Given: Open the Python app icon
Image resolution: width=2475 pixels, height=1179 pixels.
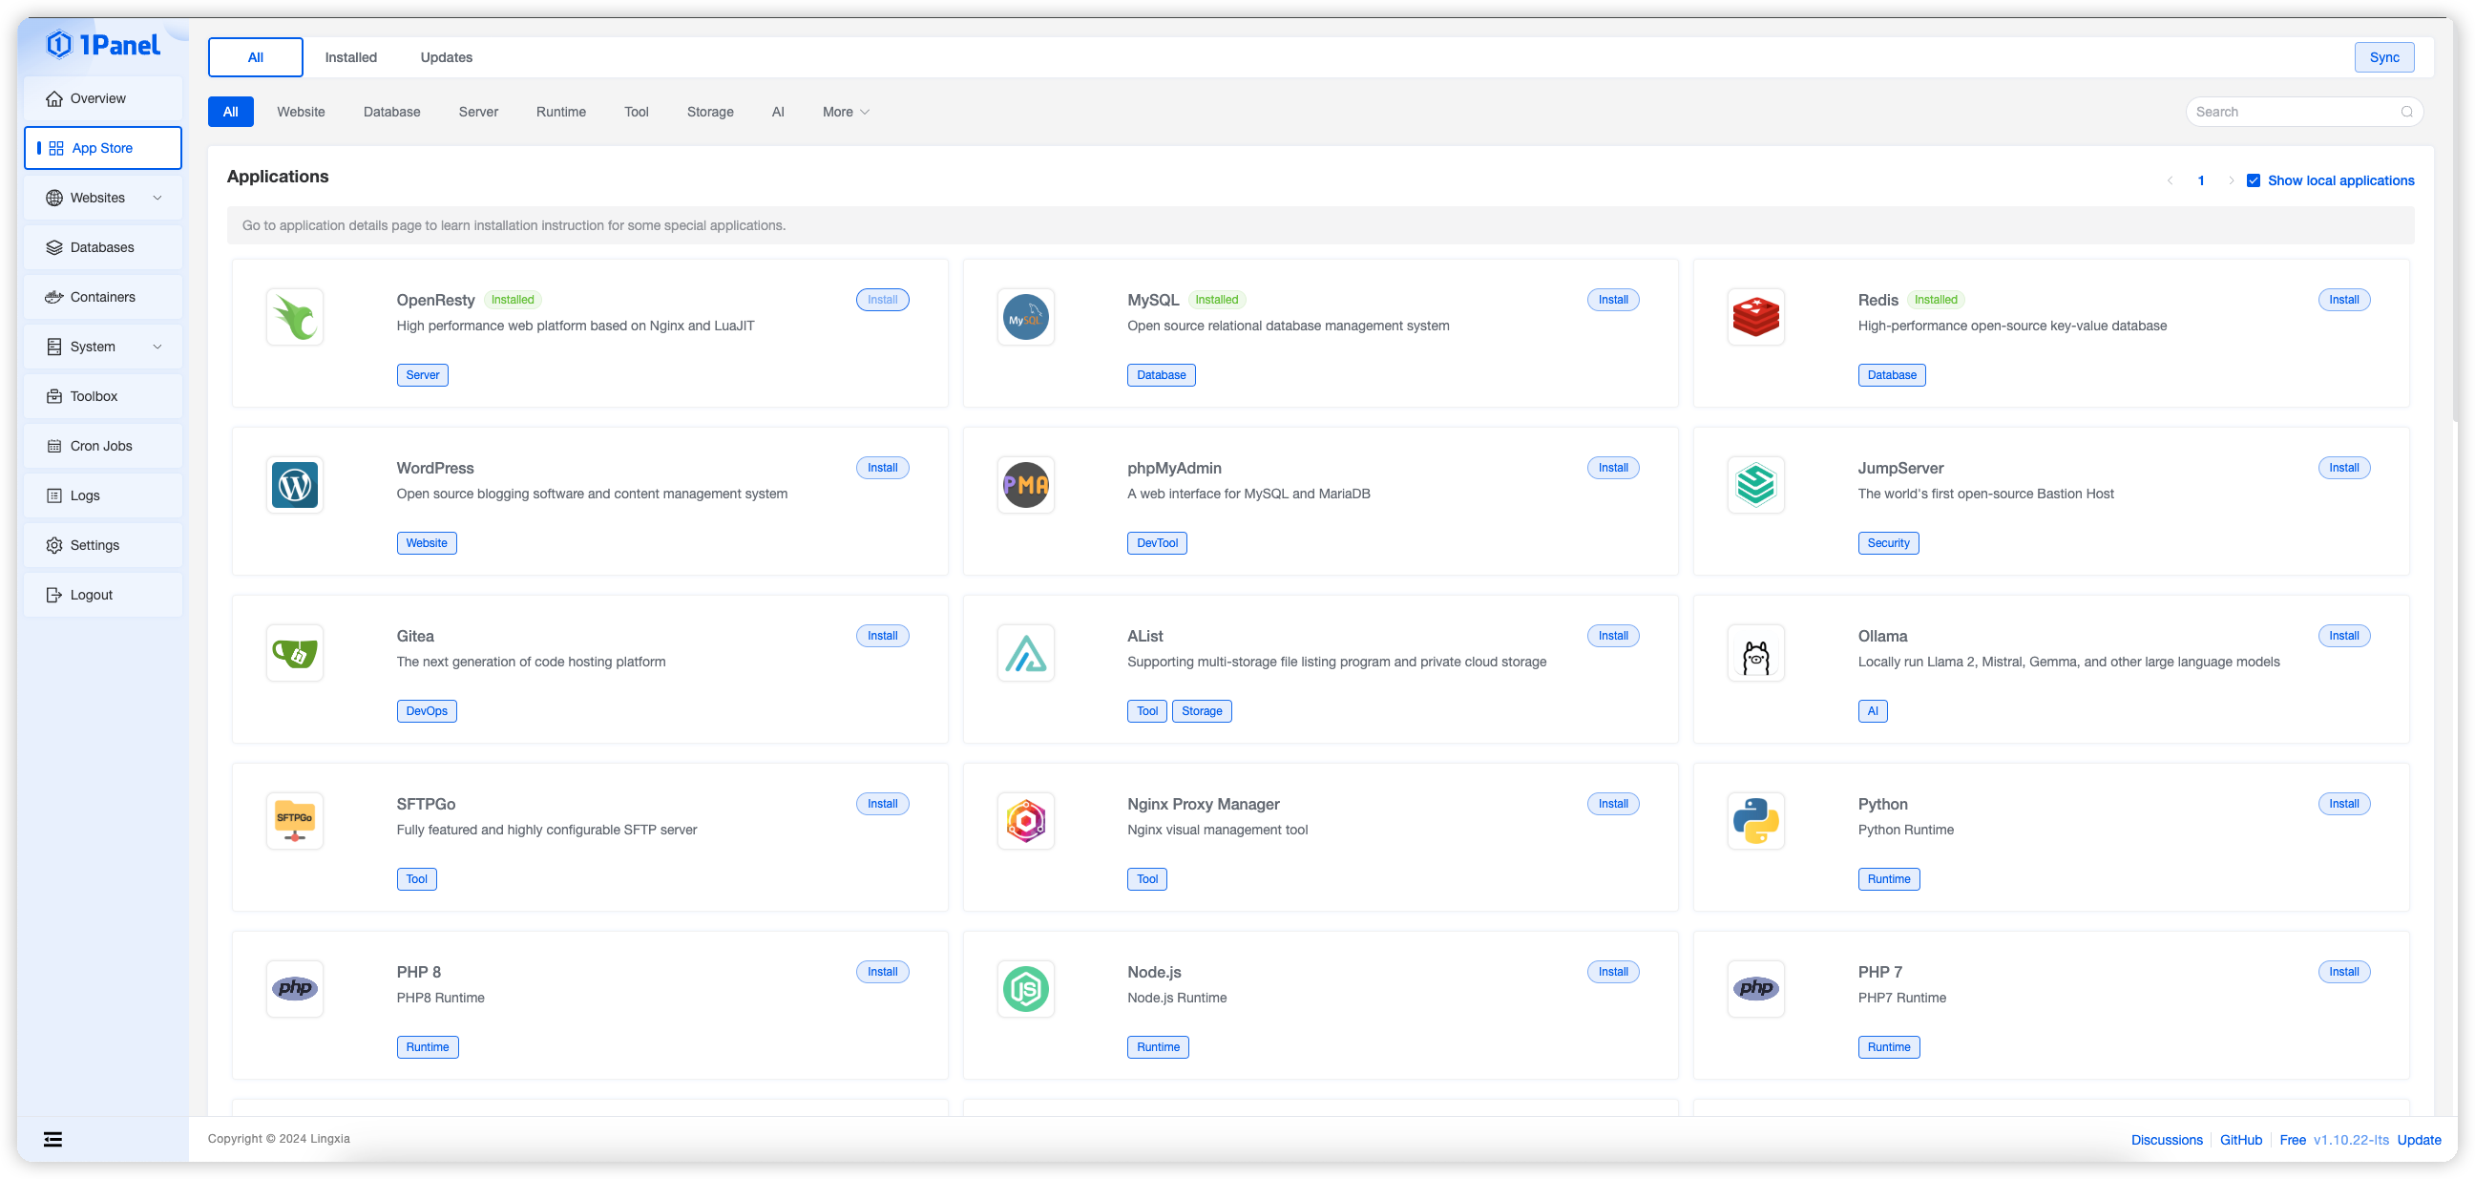Looking at the screenshot, I should (x=1755, y=822).
